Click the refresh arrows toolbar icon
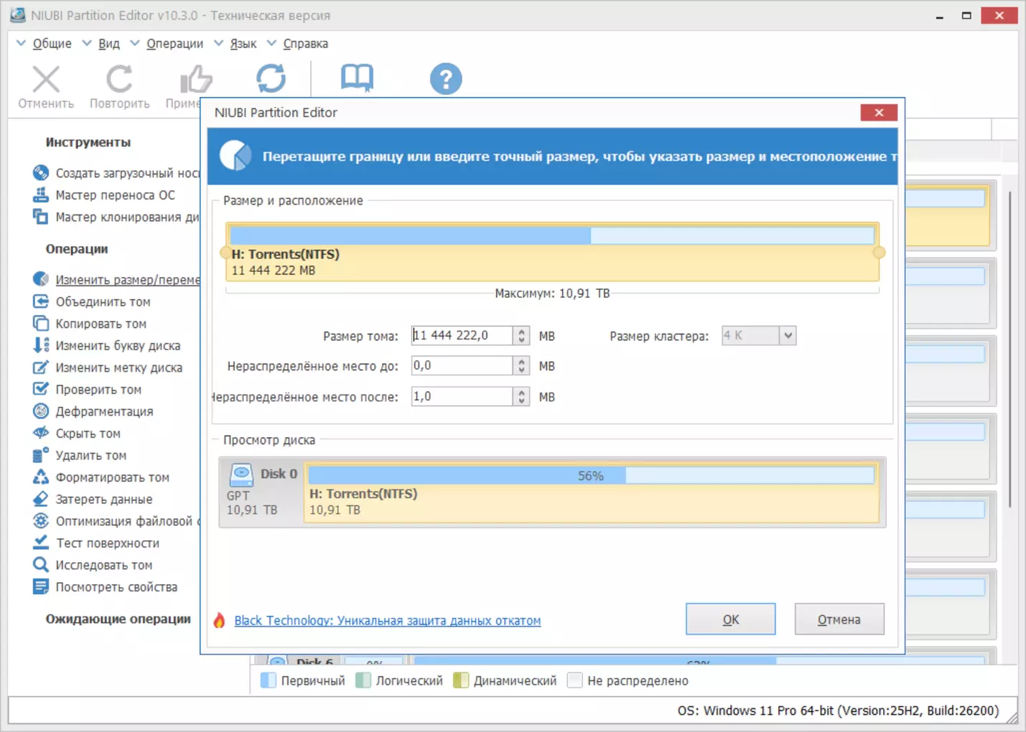Image resolution: width=1026 pixels, height=732 pixels. click(271, 78)
